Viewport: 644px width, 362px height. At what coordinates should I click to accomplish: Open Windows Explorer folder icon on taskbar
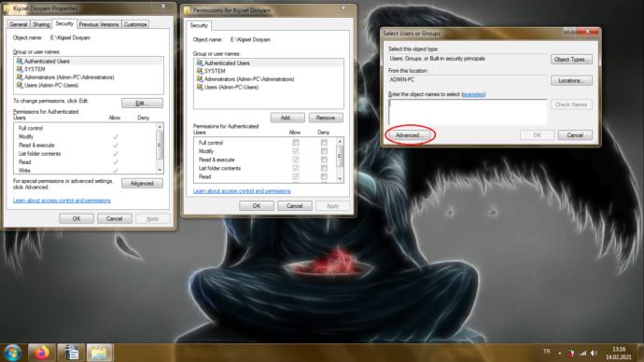pyautogui.click(x=99, y=353)
